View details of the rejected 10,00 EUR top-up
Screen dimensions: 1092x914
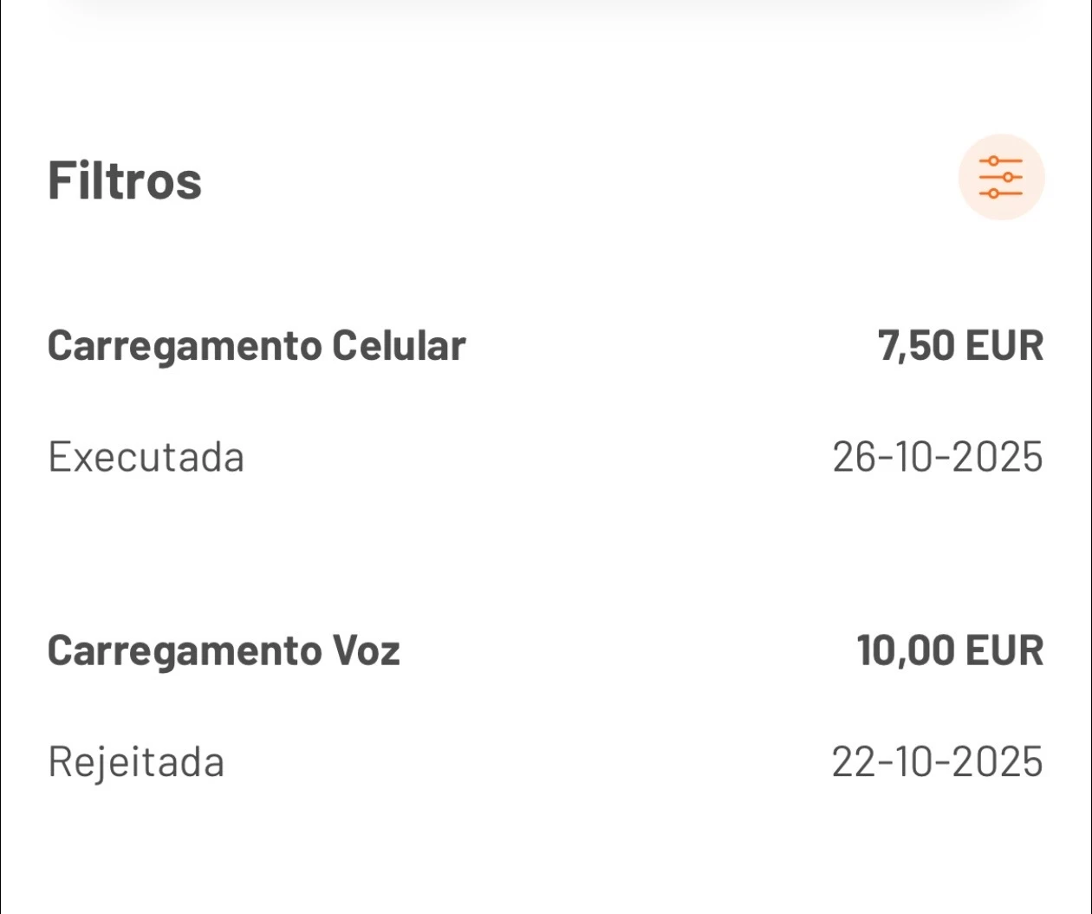(x=545, y=706)
